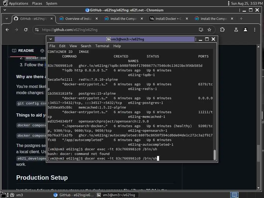Click the GitHub page scrollbar thumb
The height and width of the screenshot is (198, 264).
pos(258,153)
